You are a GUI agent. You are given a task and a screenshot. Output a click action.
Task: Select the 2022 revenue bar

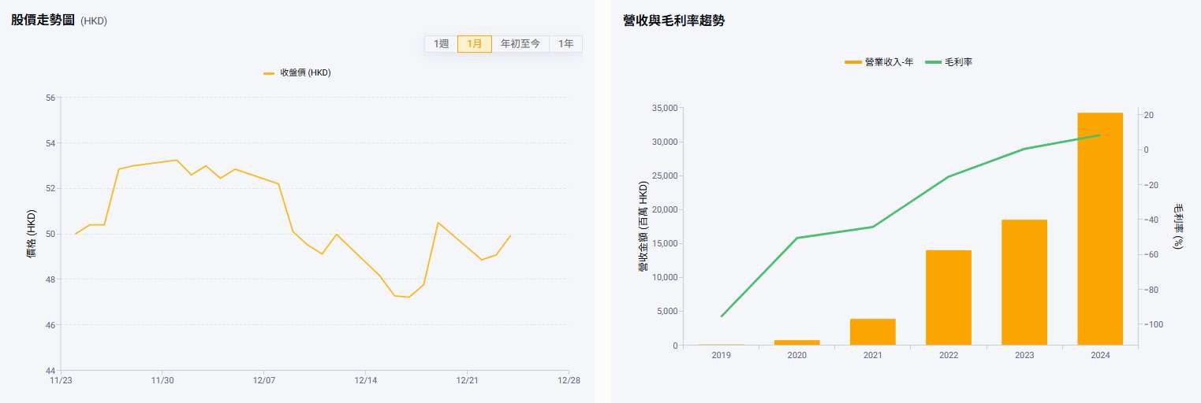click(949, 298)
